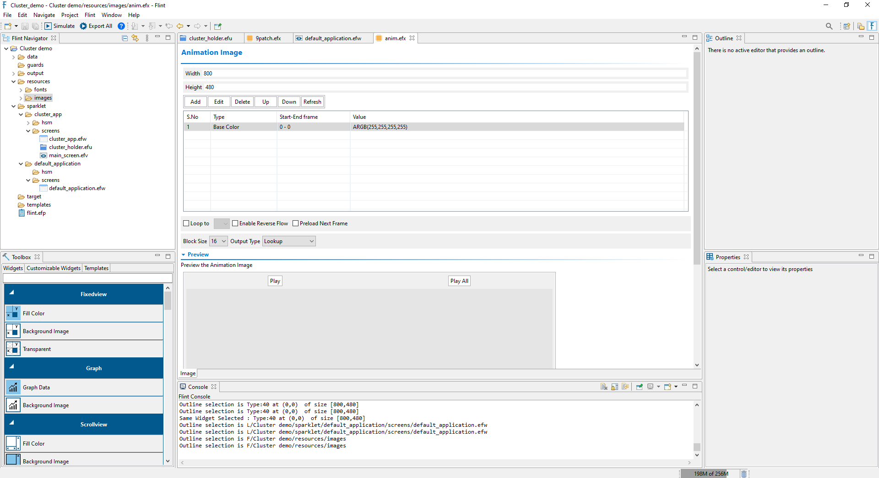Open the Output Type Lookup dropdown

click(x=289, y=241)
